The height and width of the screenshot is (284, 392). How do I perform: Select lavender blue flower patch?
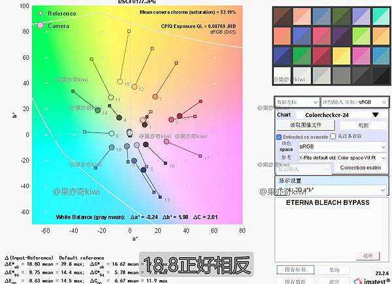tap(361, 16)
